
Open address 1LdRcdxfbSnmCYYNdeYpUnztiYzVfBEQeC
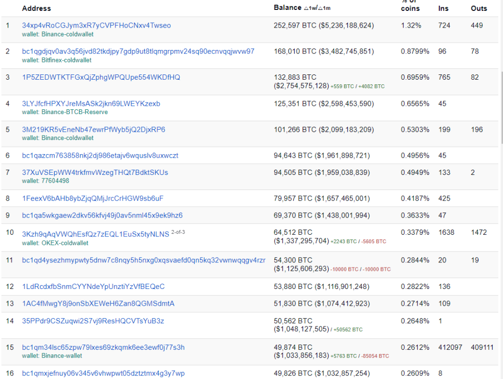pyautogui.click(x=93, y=287)
